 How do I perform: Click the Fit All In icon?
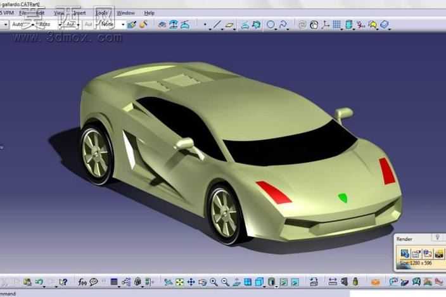(180, 282)
